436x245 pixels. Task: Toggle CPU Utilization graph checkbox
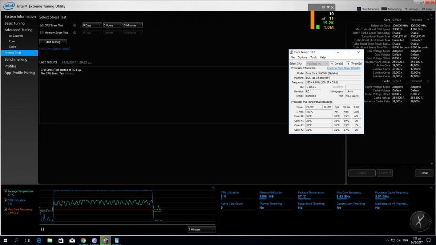[5, 200]
